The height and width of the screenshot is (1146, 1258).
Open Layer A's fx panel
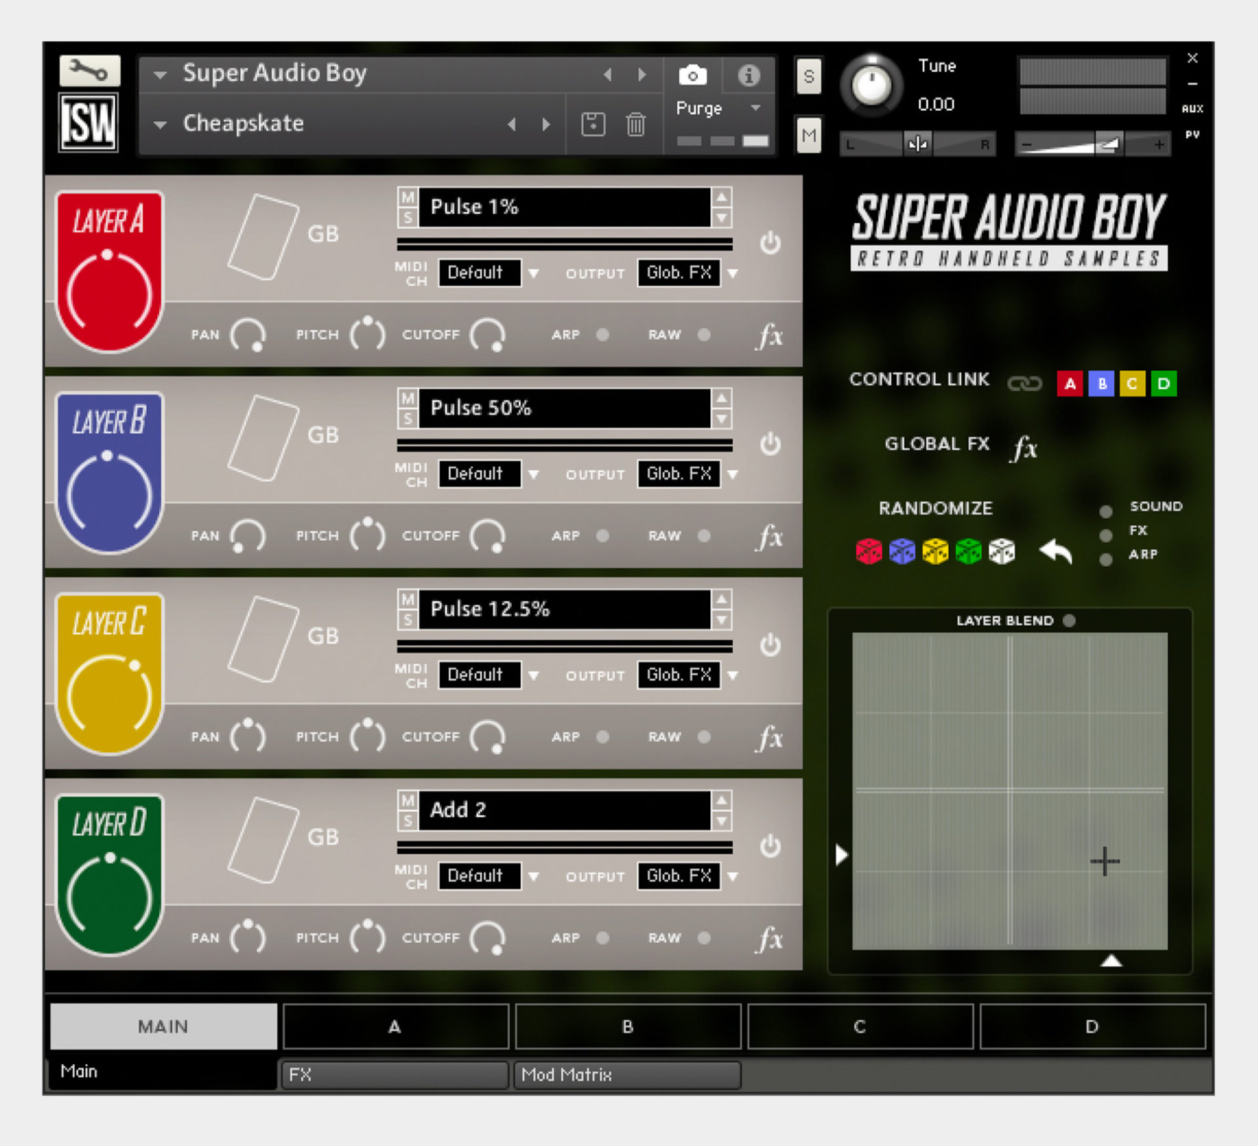[769, 335]
